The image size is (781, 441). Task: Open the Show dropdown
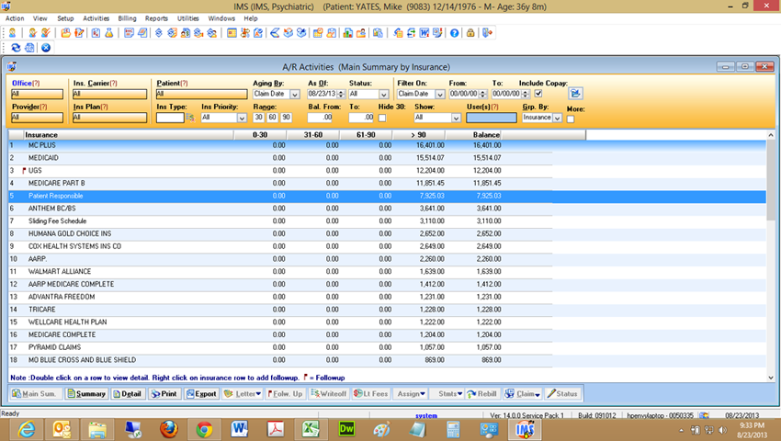point(456,119)
